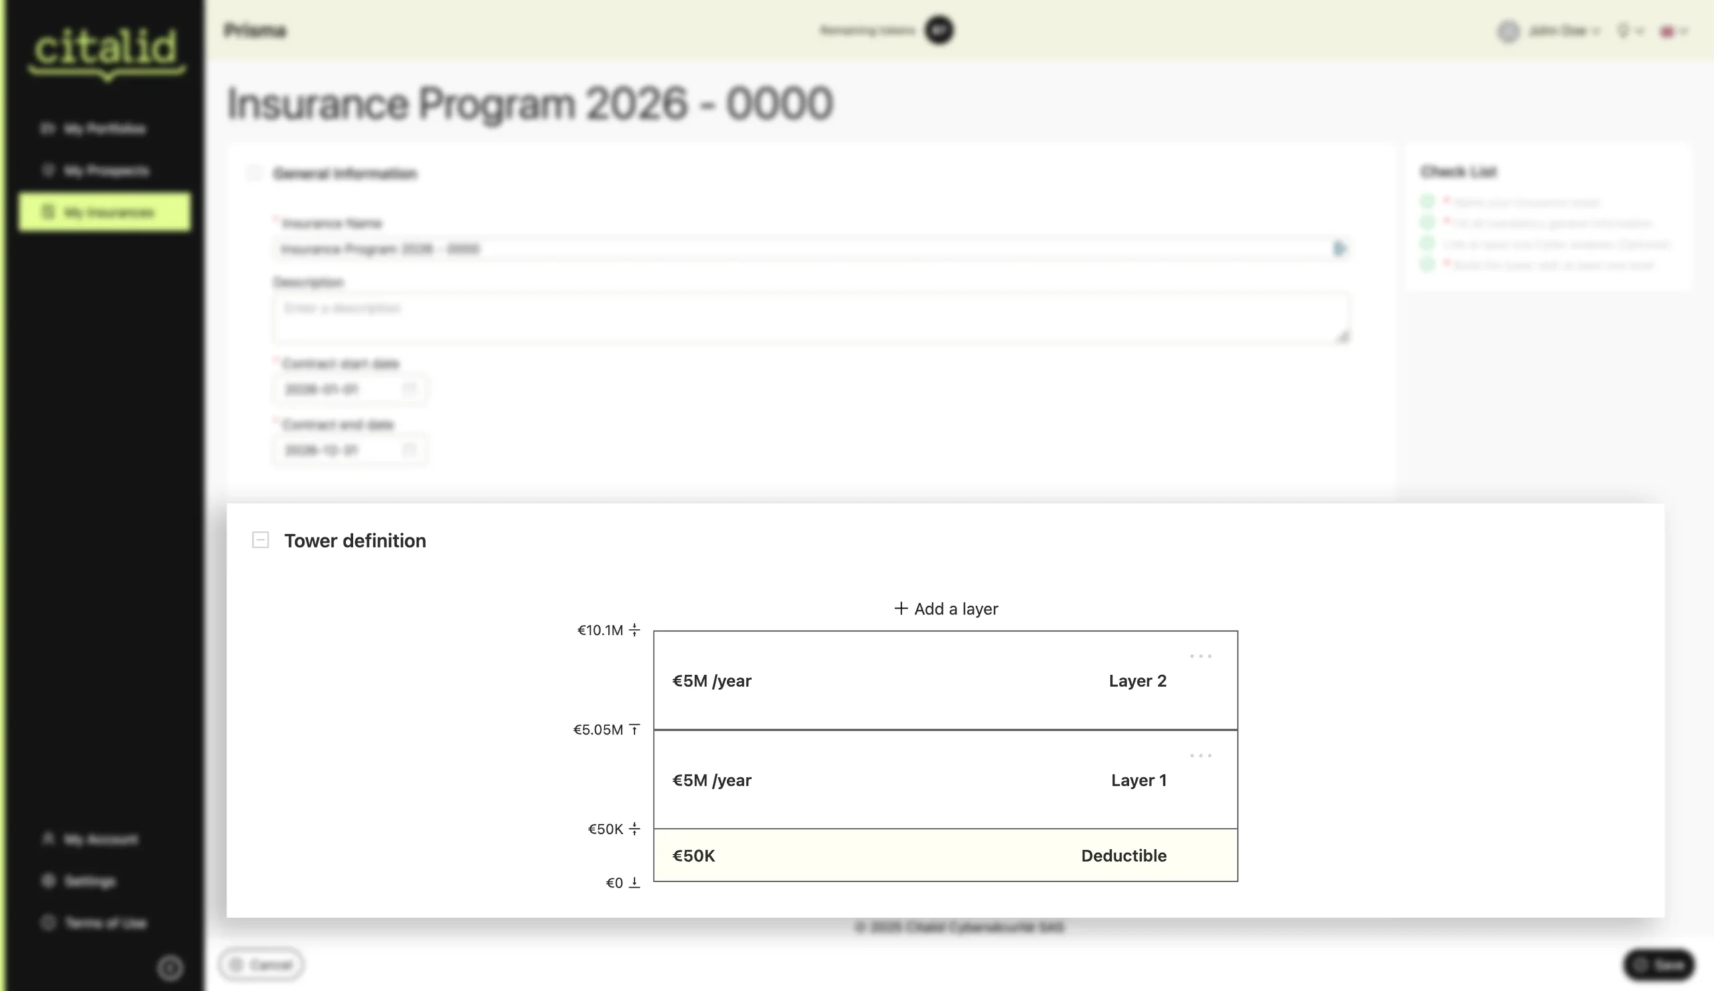This screenshot has height=991, width=1714.
Task: Open My Portfolios in the sidebar
Action: click(x=104, y=128)
